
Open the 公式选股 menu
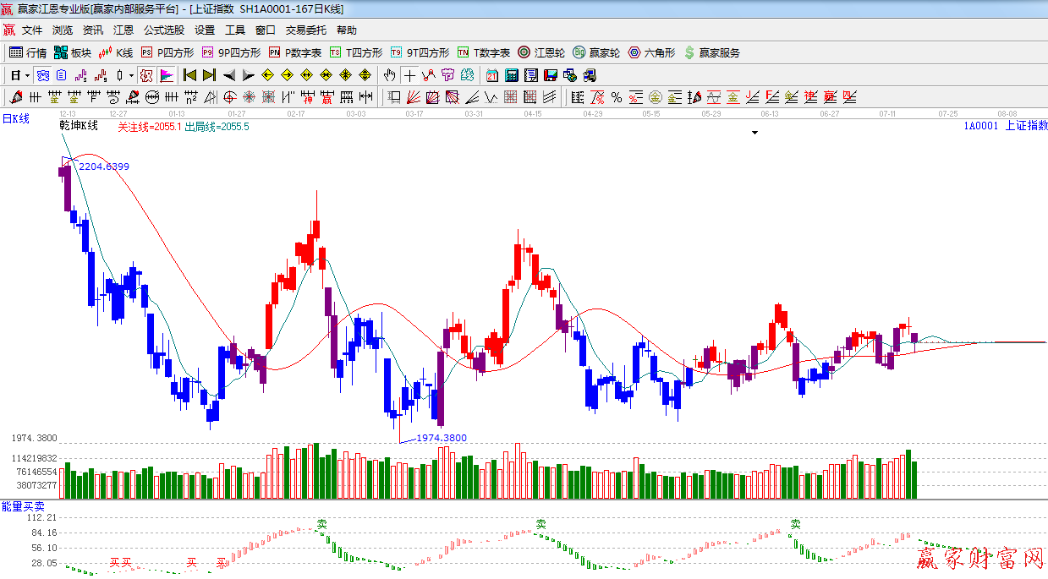[x=163, y=30]
